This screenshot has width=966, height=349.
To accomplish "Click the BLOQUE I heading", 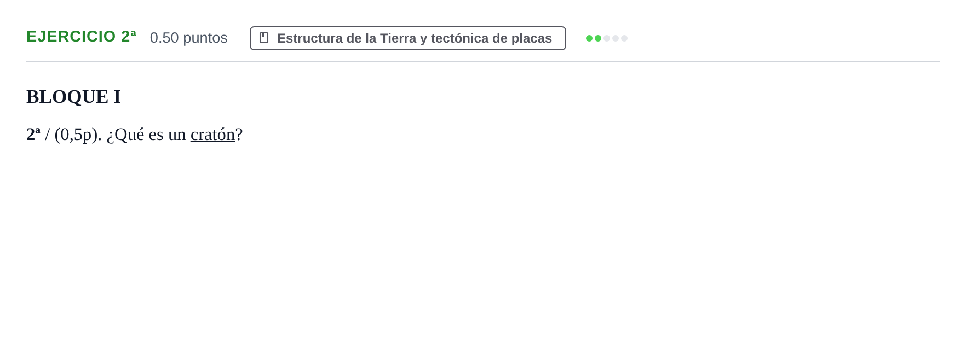I will [x=73, y=96].
